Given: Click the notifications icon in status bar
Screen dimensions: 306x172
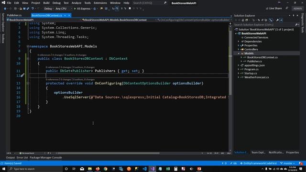Looking at the screenshot, I should (301, 163).
